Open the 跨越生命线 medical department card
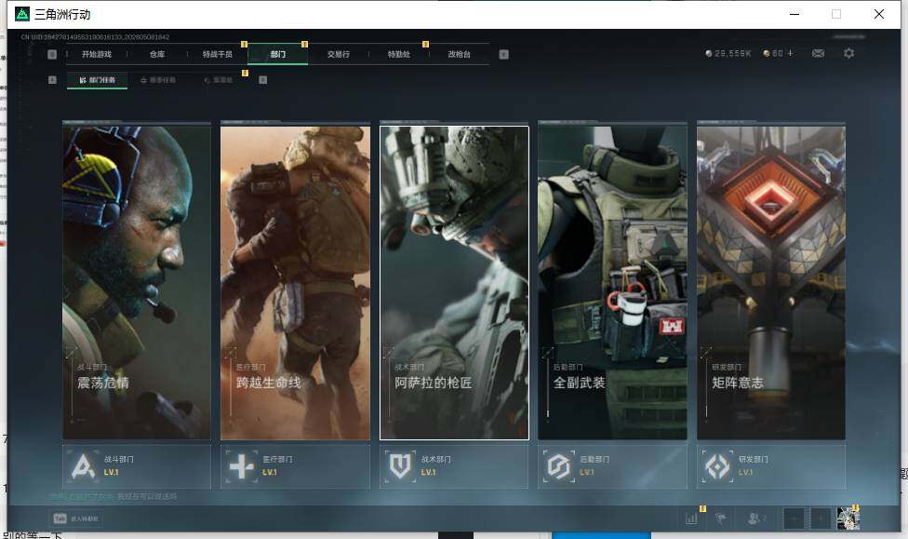Screen dimensions: 908x539 [x=295, y=281]
